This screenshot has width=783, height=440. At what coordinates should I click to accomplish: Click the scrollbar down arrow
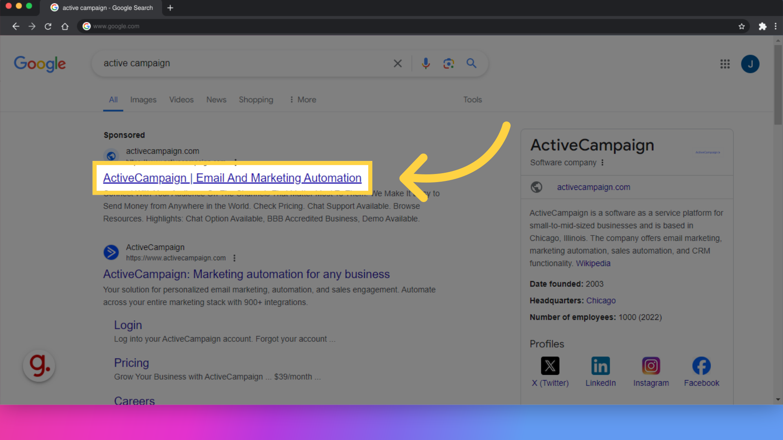778,400
